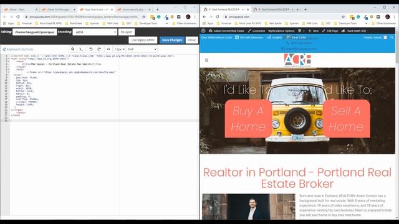The height and width of the screenshot is (224, 399).
Task: Open Developer Tools bookmark folder in left window
Action: [x=145, y=24]
